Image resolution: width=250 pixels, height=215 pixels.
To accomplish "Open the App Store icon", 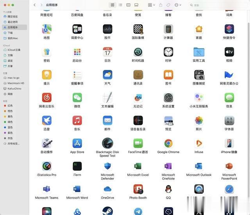I will coord(77,143).
